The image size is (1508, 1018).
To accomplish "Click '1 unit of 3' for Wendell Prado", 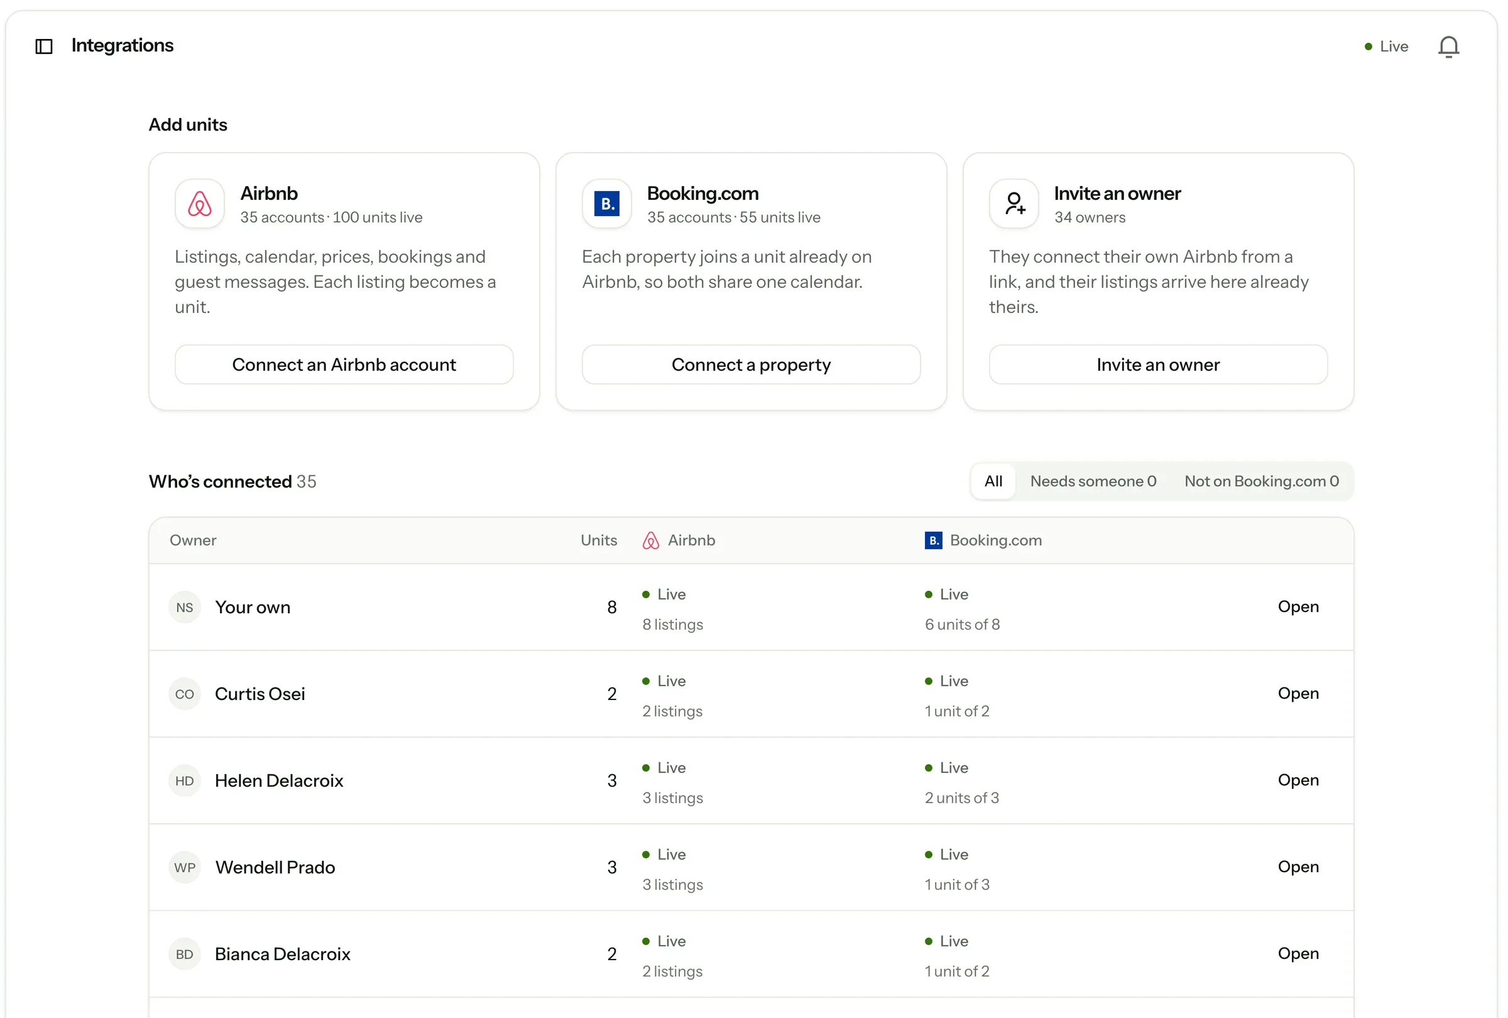I will click(956, 885).
